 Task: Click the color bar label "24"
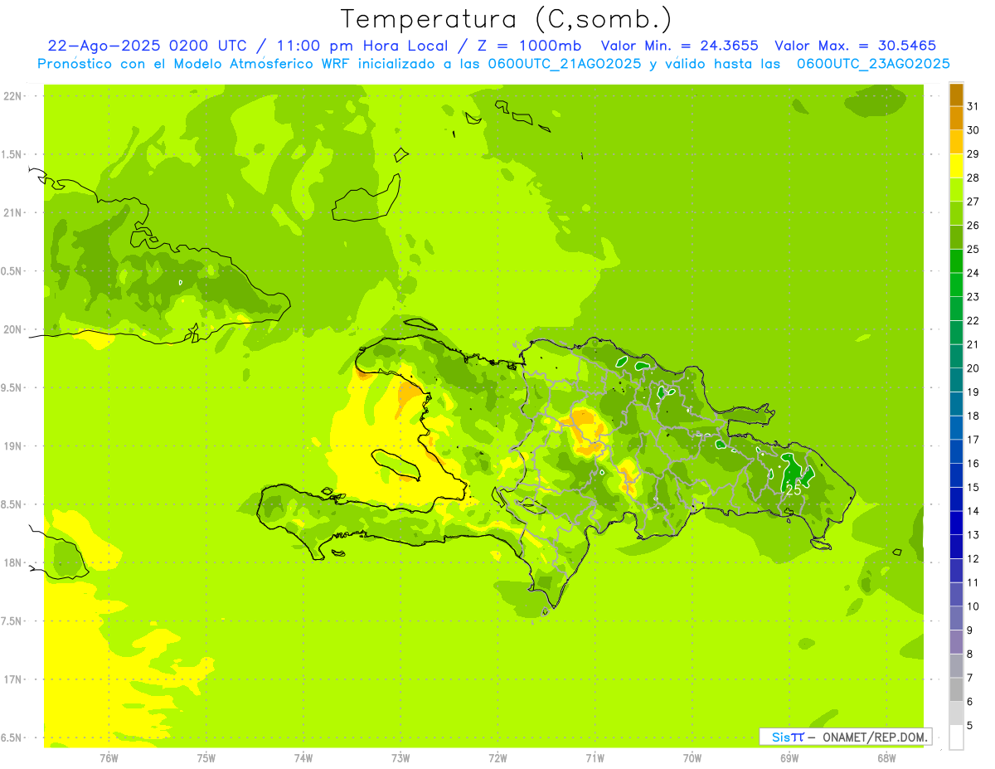click(973, 273)
